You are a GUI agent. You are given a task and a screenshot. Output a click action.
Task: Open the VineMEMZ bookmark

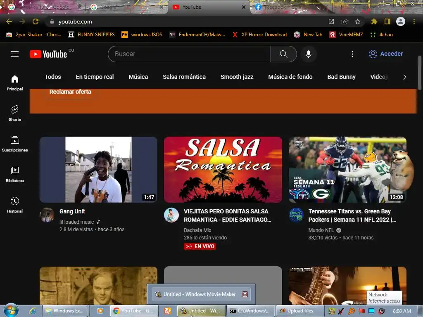point(347,35)
